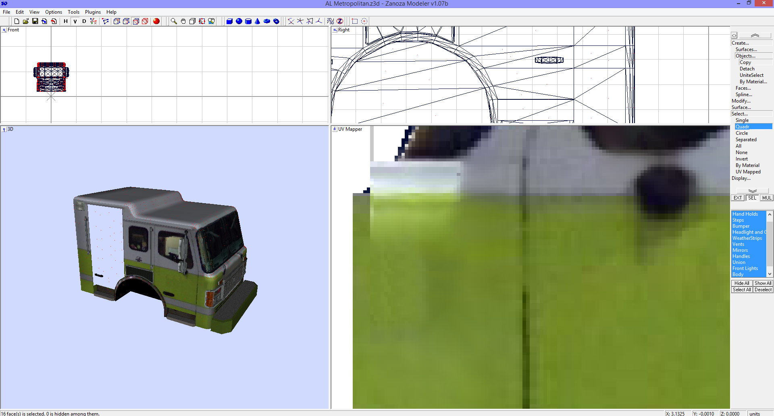Create a torus primitive

[266, 21]
